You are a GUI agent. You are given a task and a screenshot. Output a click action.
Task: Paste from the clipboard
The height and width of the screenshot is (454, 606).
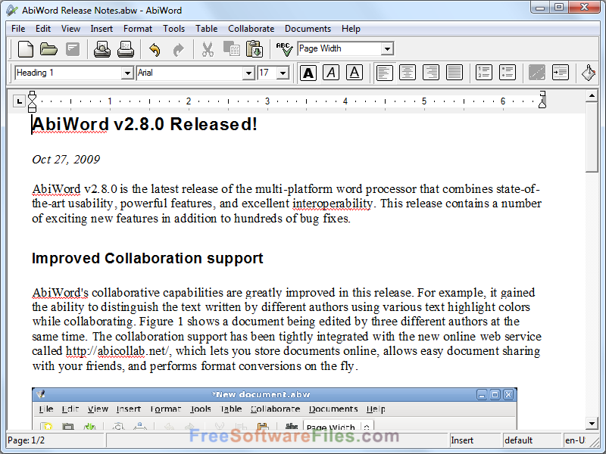tap(255, 49)
